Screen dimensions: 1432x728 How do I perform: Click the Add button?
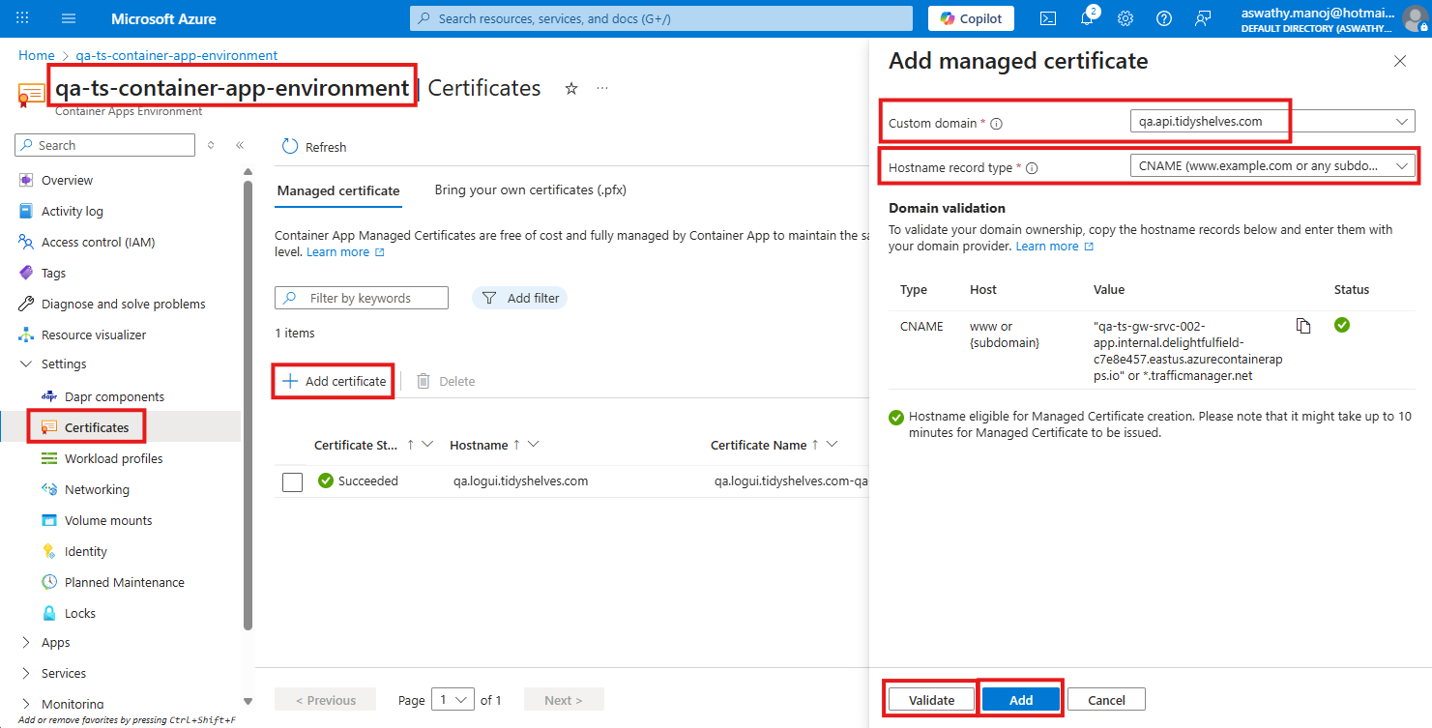(1021, 700)
